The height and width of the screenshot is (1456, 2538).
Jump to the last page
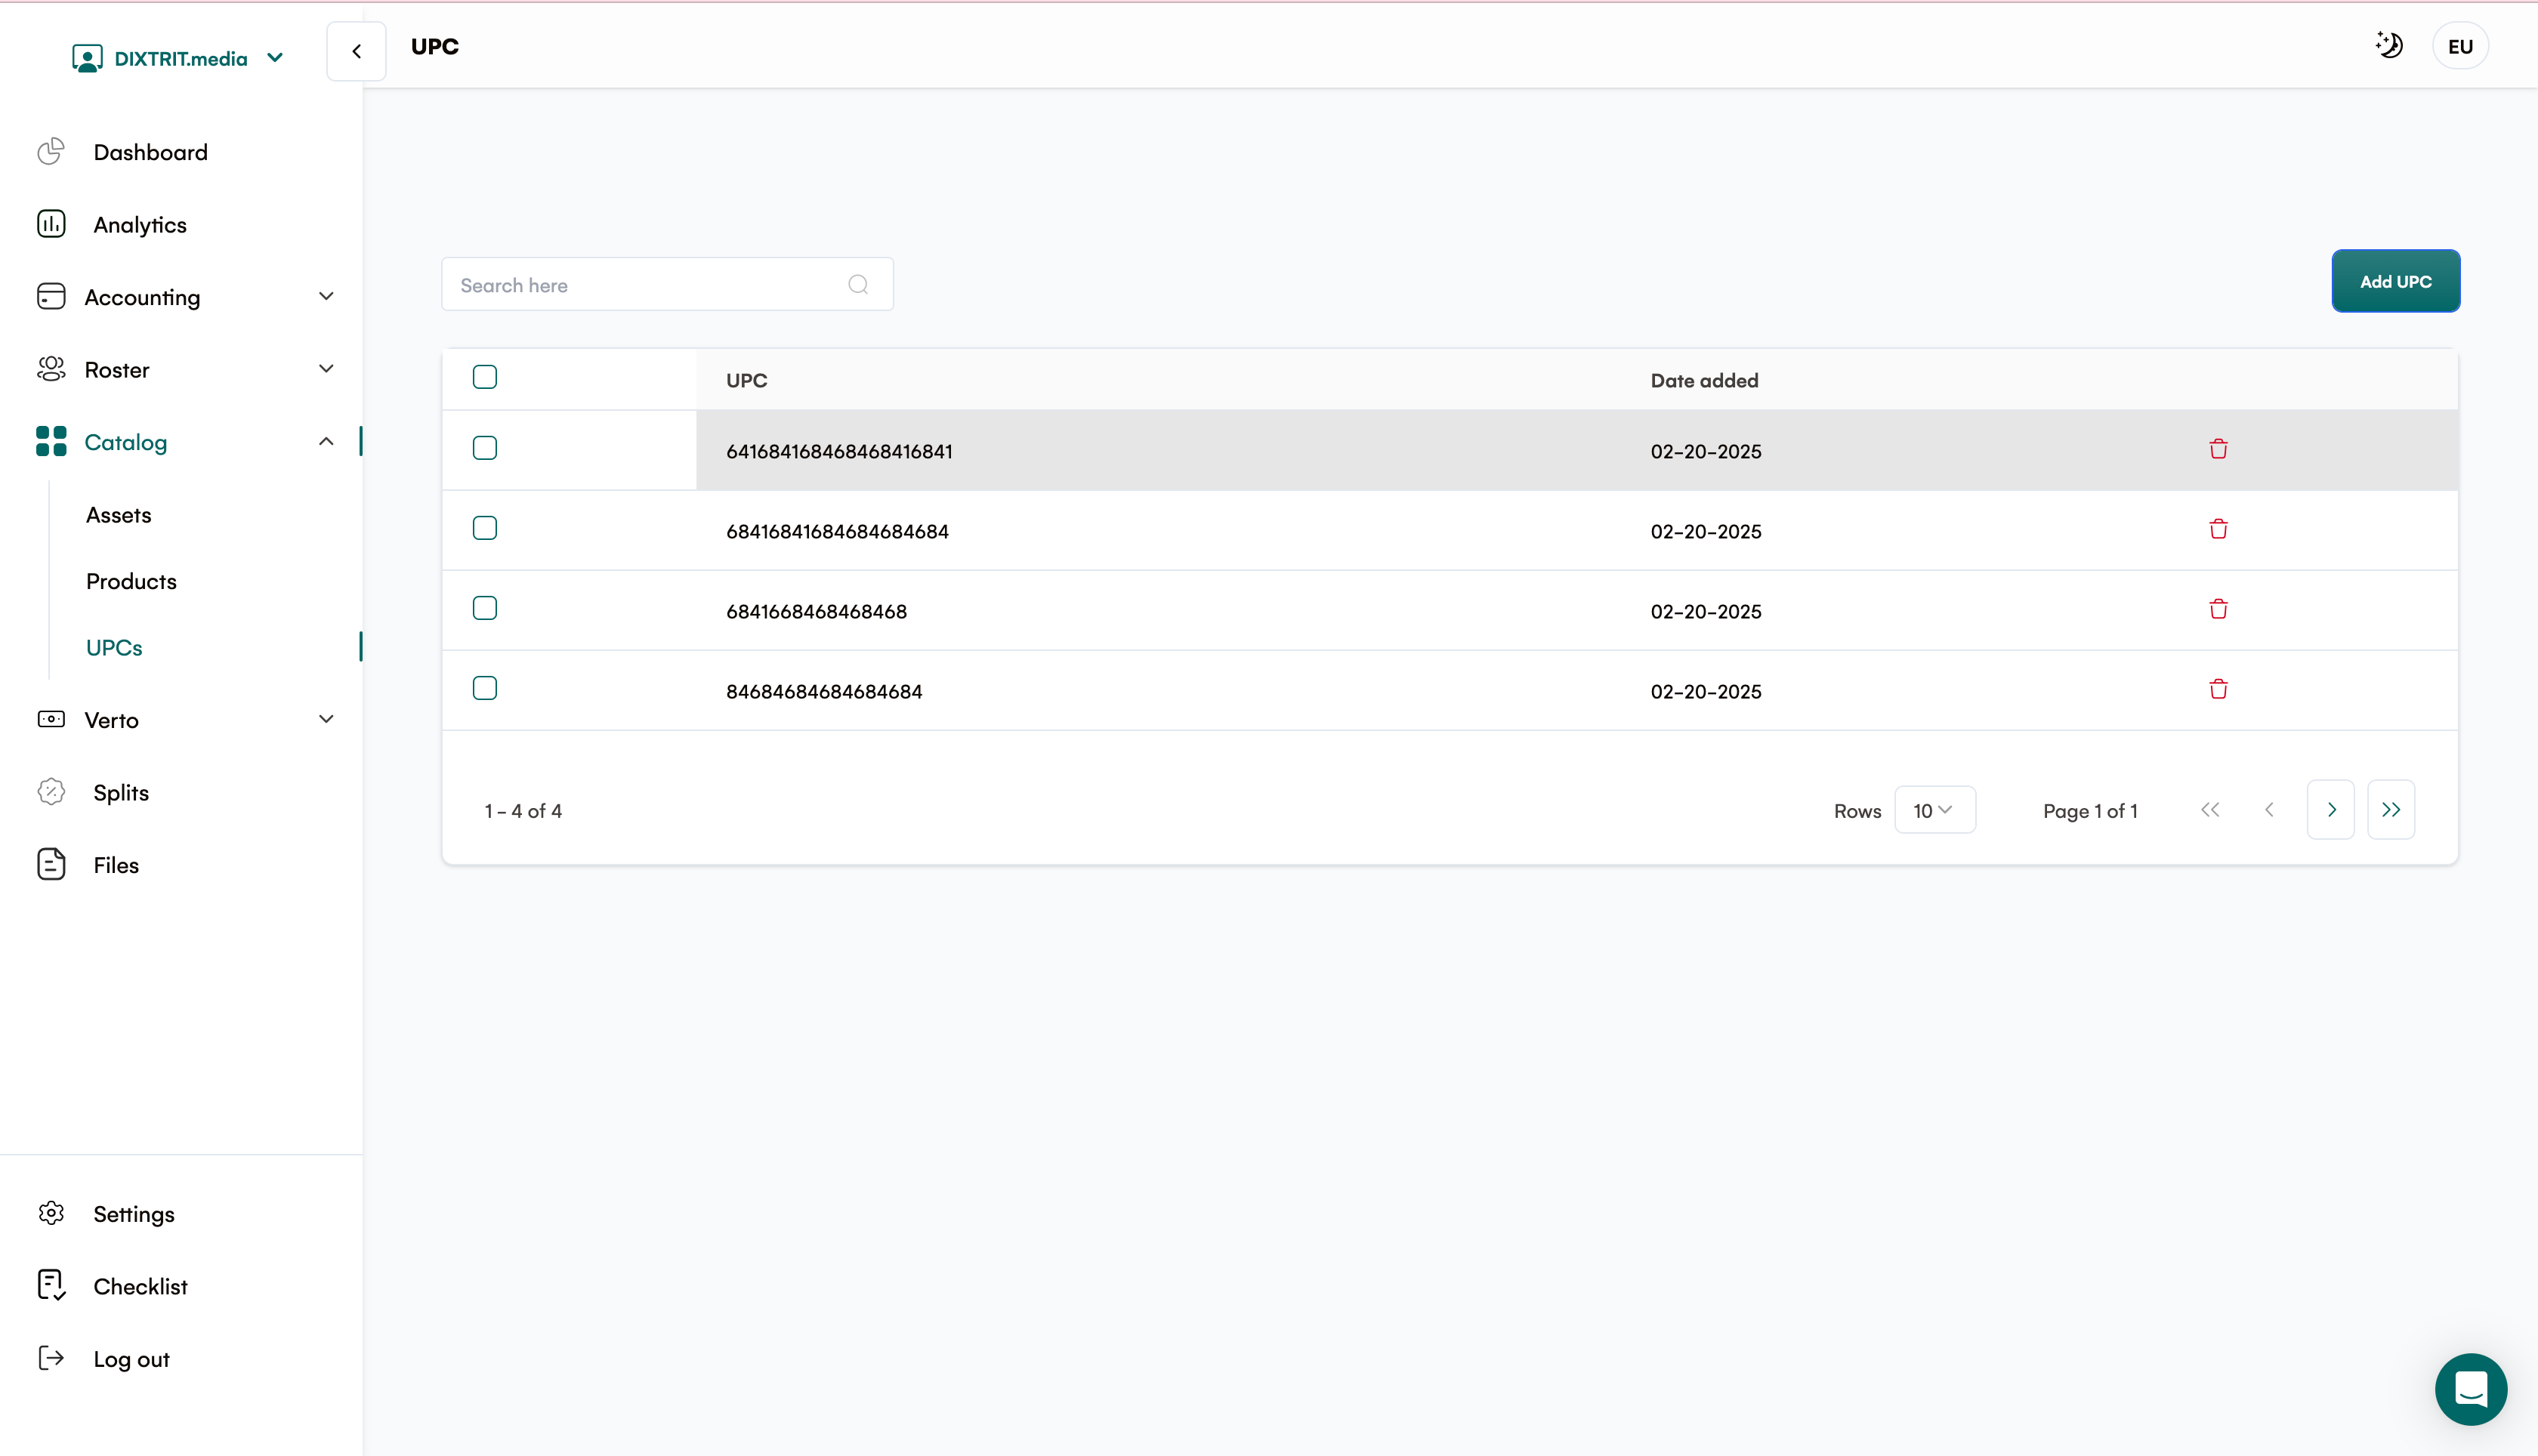[2391, 810]
